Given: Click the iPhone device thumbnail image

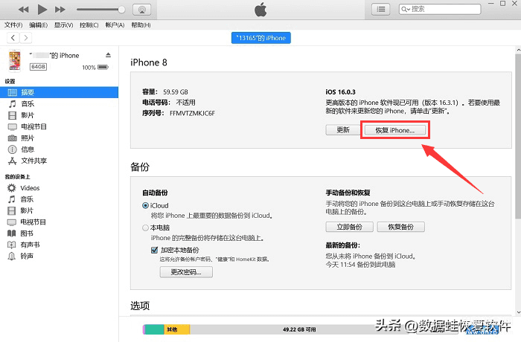Looking at the screenshot, I should coord(15,61).
